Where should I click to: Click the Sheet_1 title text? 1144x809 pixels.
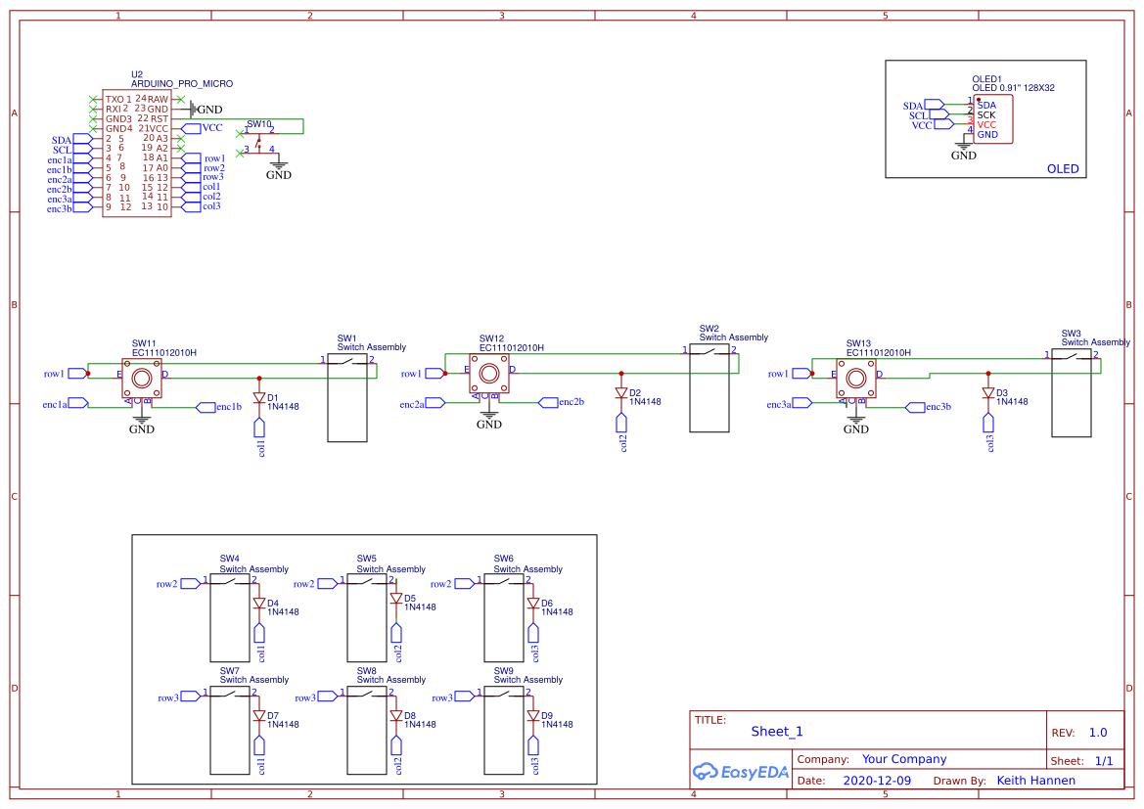click(x=777, y=732)
